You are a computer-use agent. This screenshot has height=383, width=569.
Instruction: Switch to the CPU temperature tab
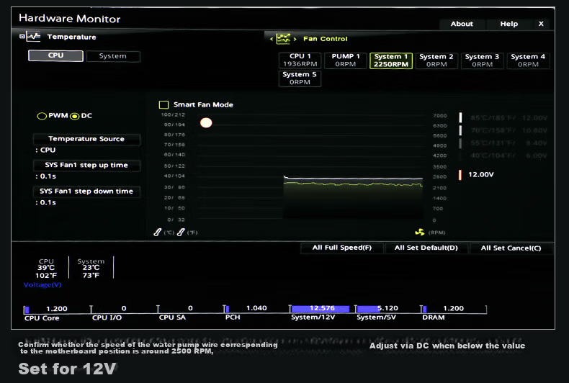(x=55, y=55)
